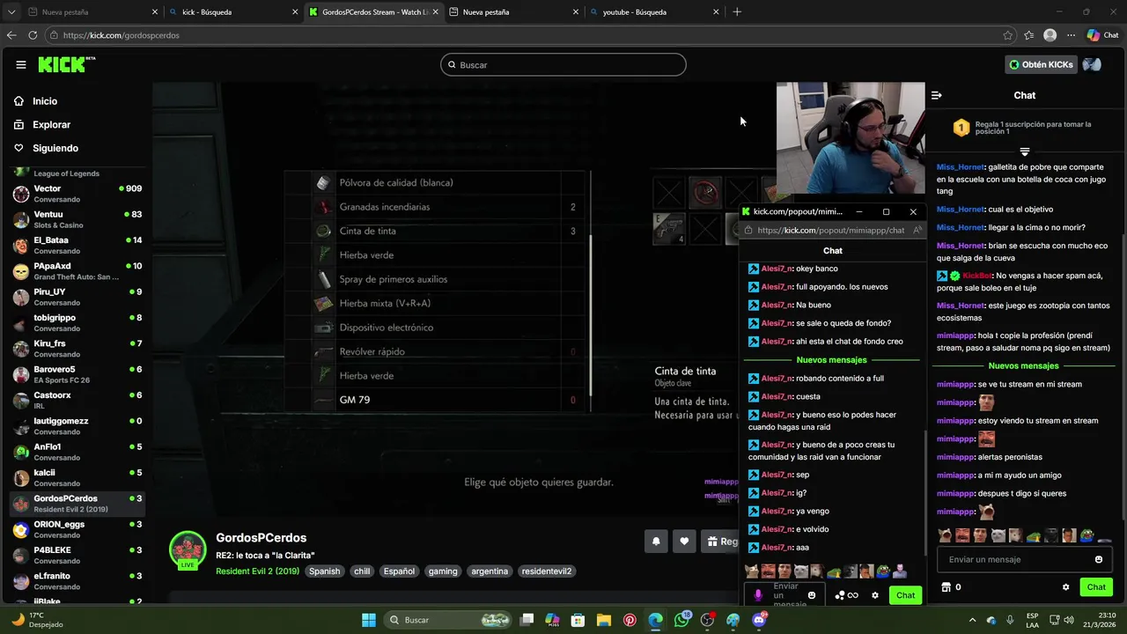Click the green Chat button in main chat
This screenshot has width=1127, height=634.
(1096, 586)
